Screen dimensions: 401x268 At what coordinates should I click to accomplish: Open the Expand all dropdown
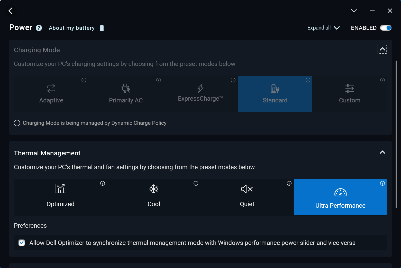coord(323,28)
